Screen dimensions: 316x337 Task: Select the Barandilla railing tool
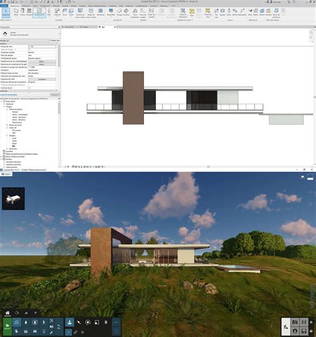coord(111,12)
